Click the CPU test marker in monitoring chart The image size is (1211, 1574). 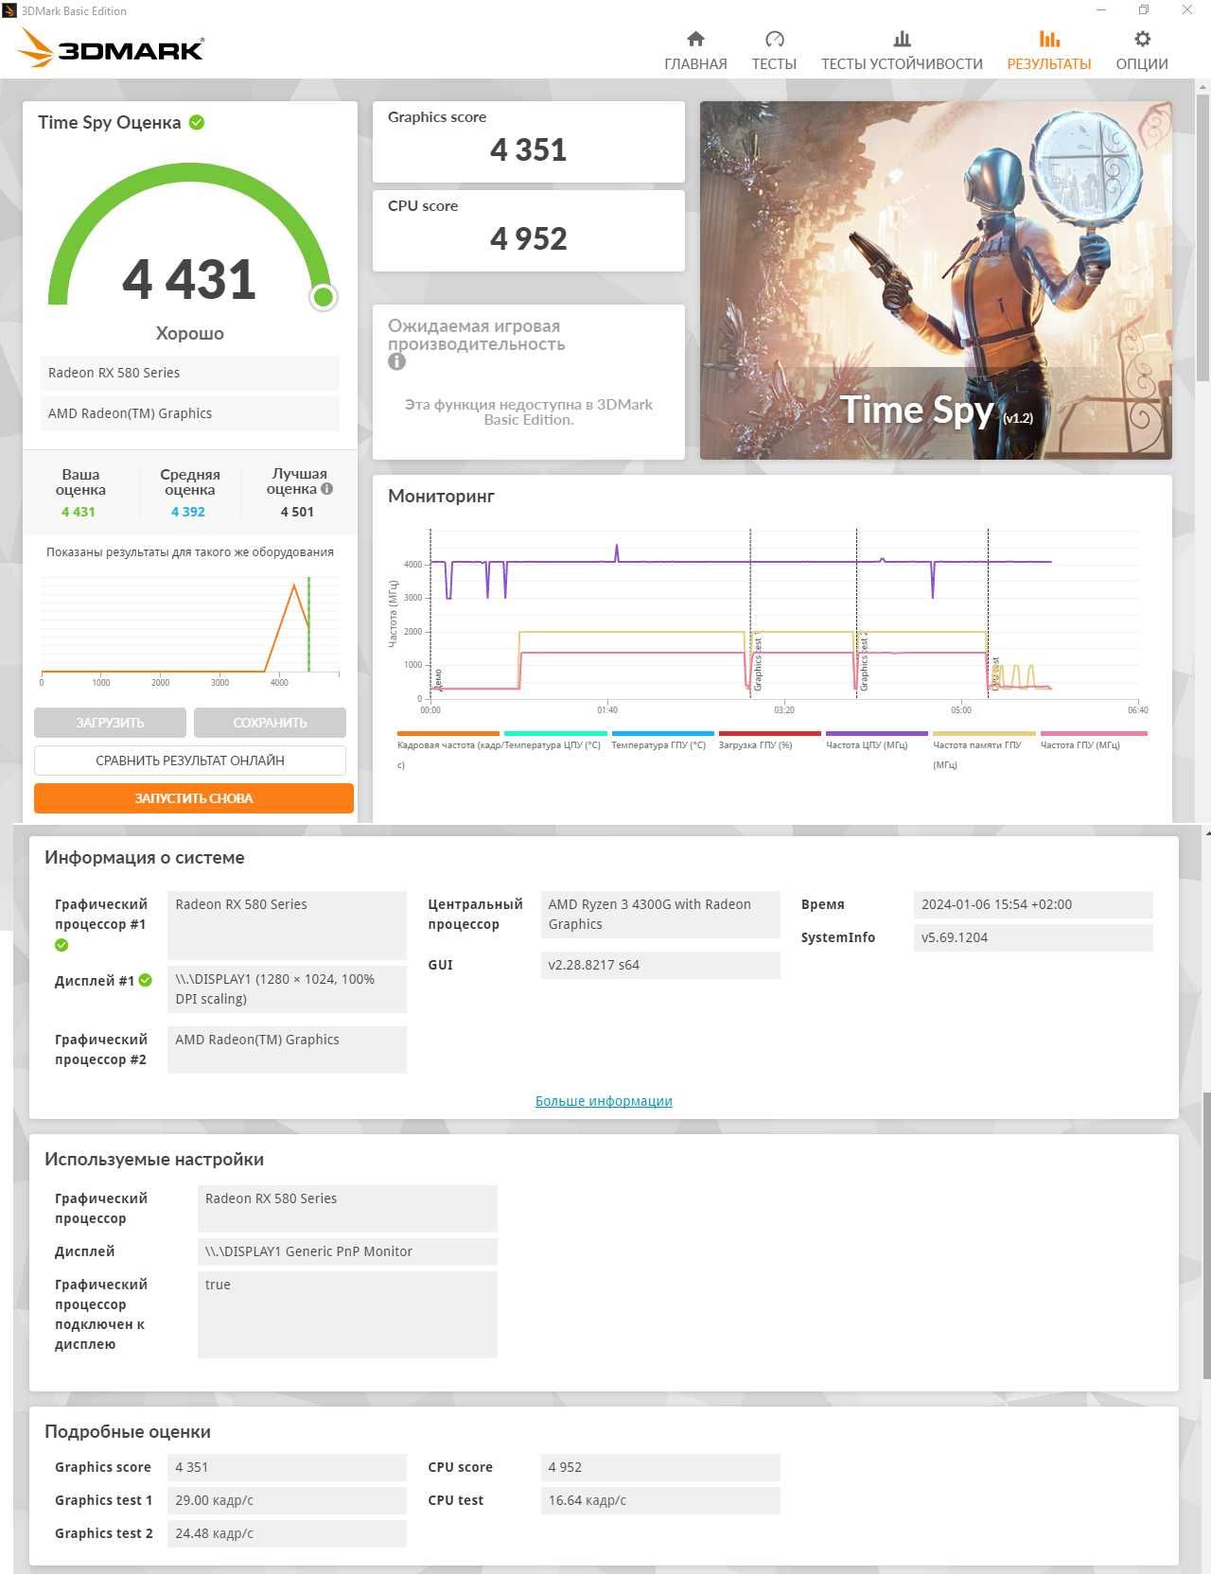(995, 673)
